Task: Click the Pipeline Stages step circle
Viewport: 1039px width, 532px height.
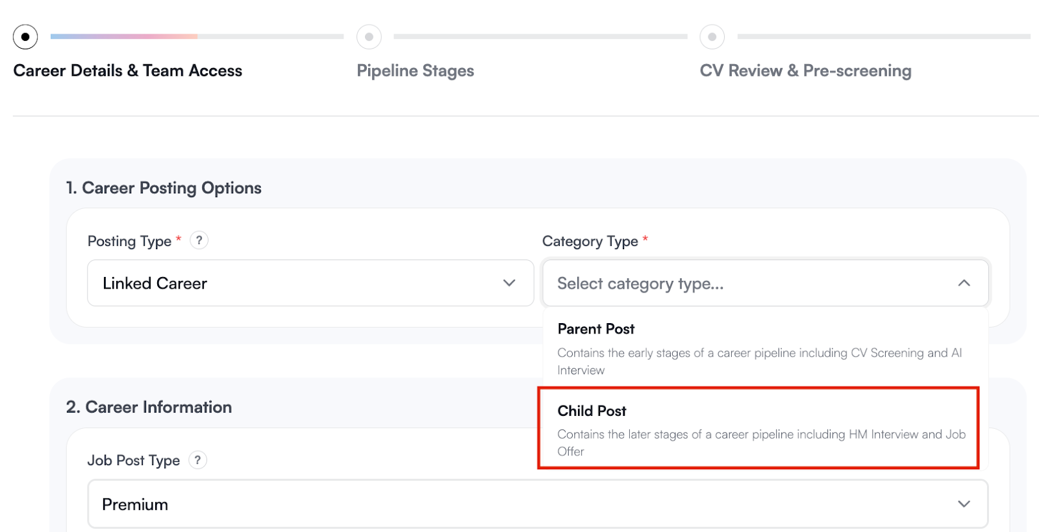Action: [369, 37]
